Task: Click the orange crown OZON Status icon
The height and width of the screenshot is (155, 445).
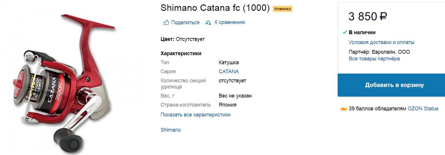Action: [344, 109]
